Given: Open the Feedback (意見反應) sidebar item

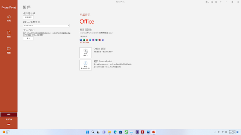Looking at the screenshot, I should coord(9,119).
